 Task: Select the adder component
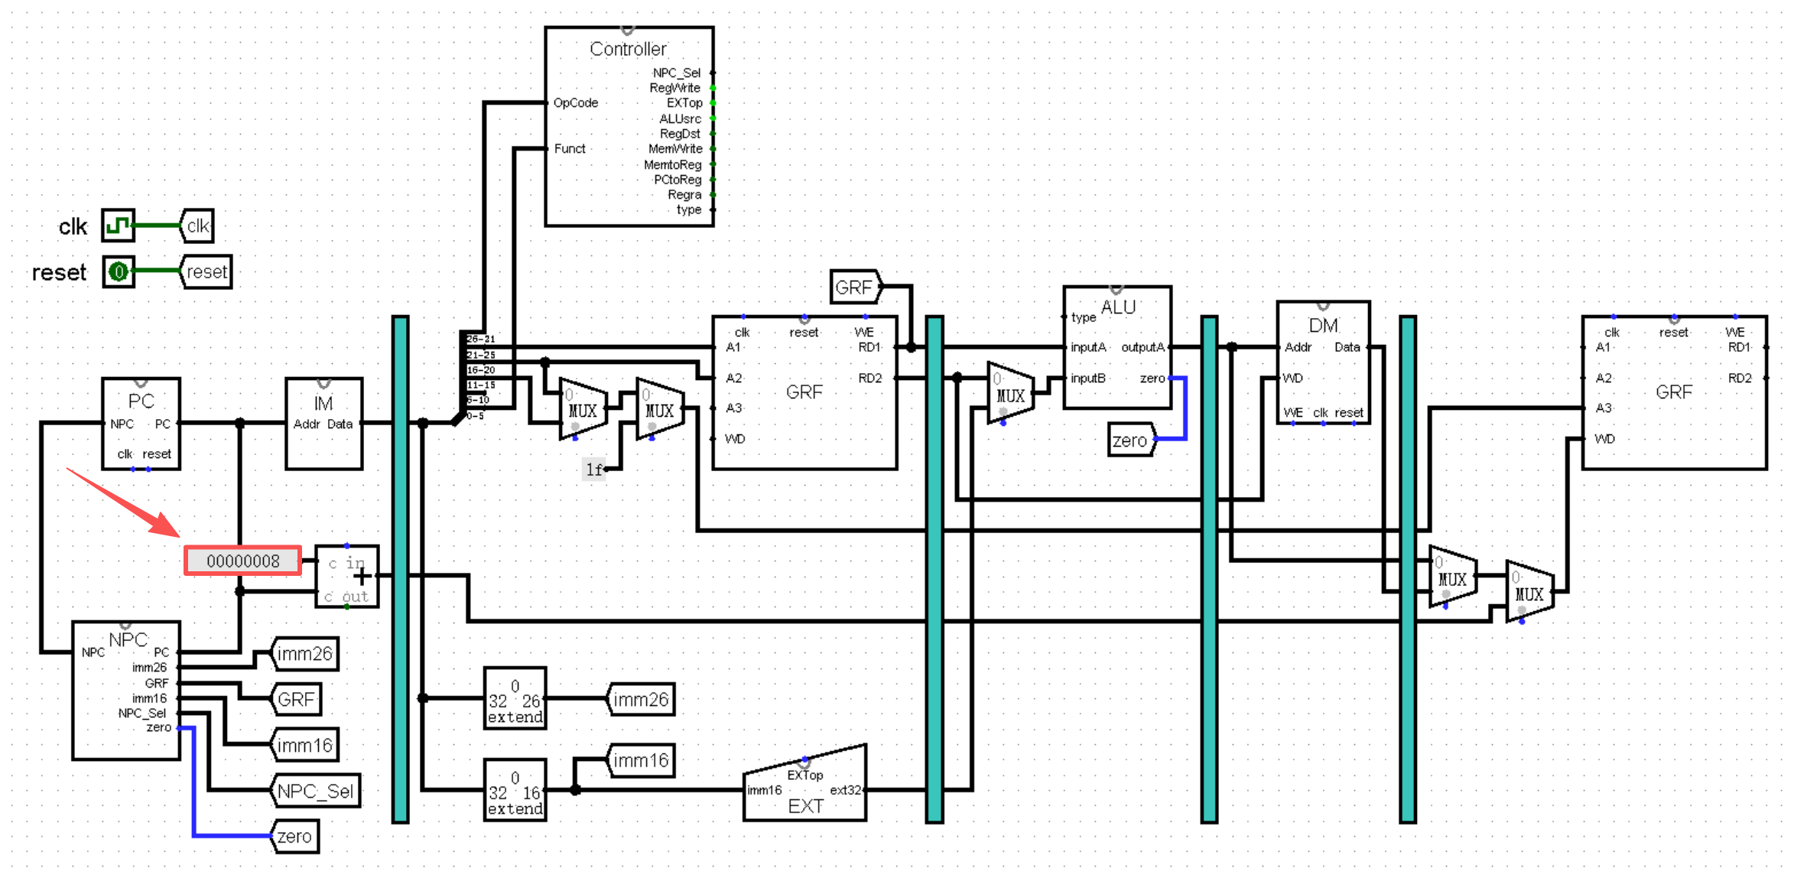[x=347, y=577]
